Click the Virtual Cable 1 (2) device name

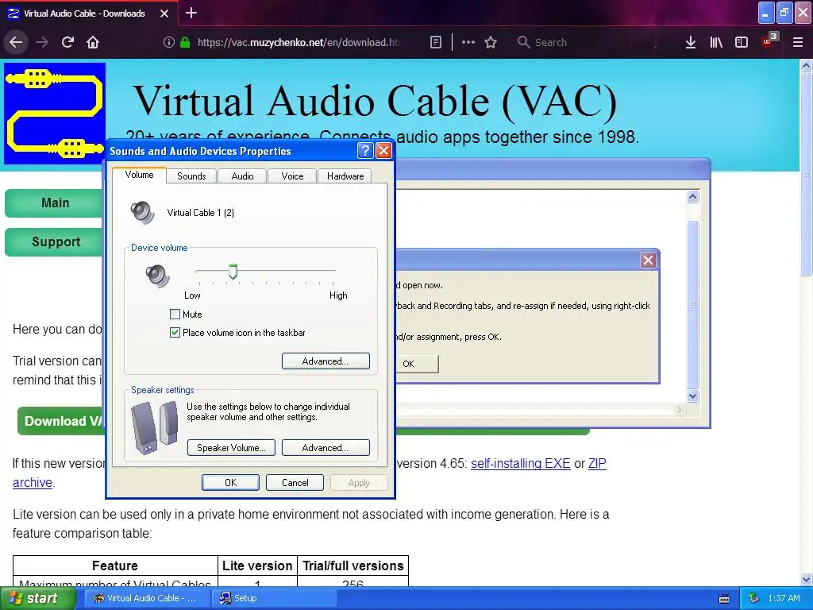coord(200,213)
